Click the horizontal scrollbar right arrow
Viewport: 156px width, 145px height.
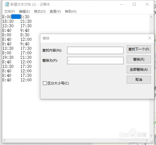[x=147, y=140]
